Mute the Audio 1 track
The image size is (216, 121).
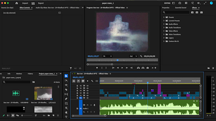[x=88, y=105]
